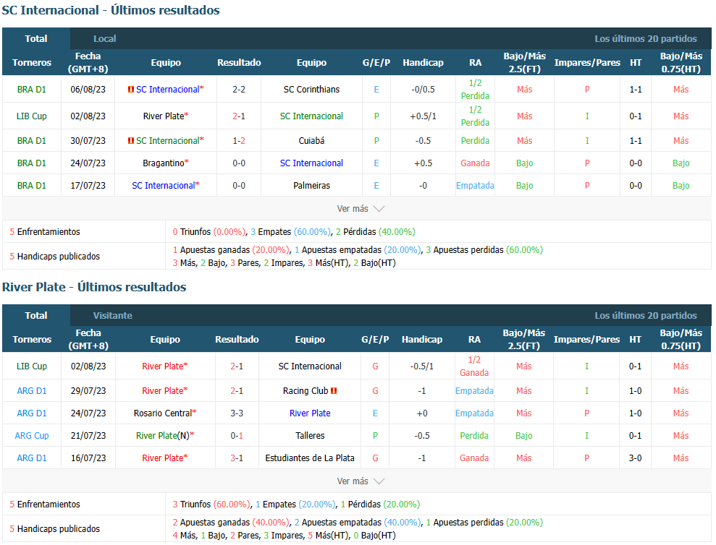Open Bragantino team link

164,163
